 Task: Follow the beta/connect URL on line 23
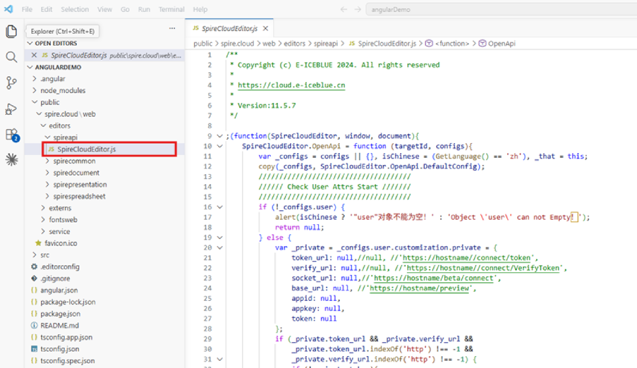pyautogui.click(x=433, y=278)
